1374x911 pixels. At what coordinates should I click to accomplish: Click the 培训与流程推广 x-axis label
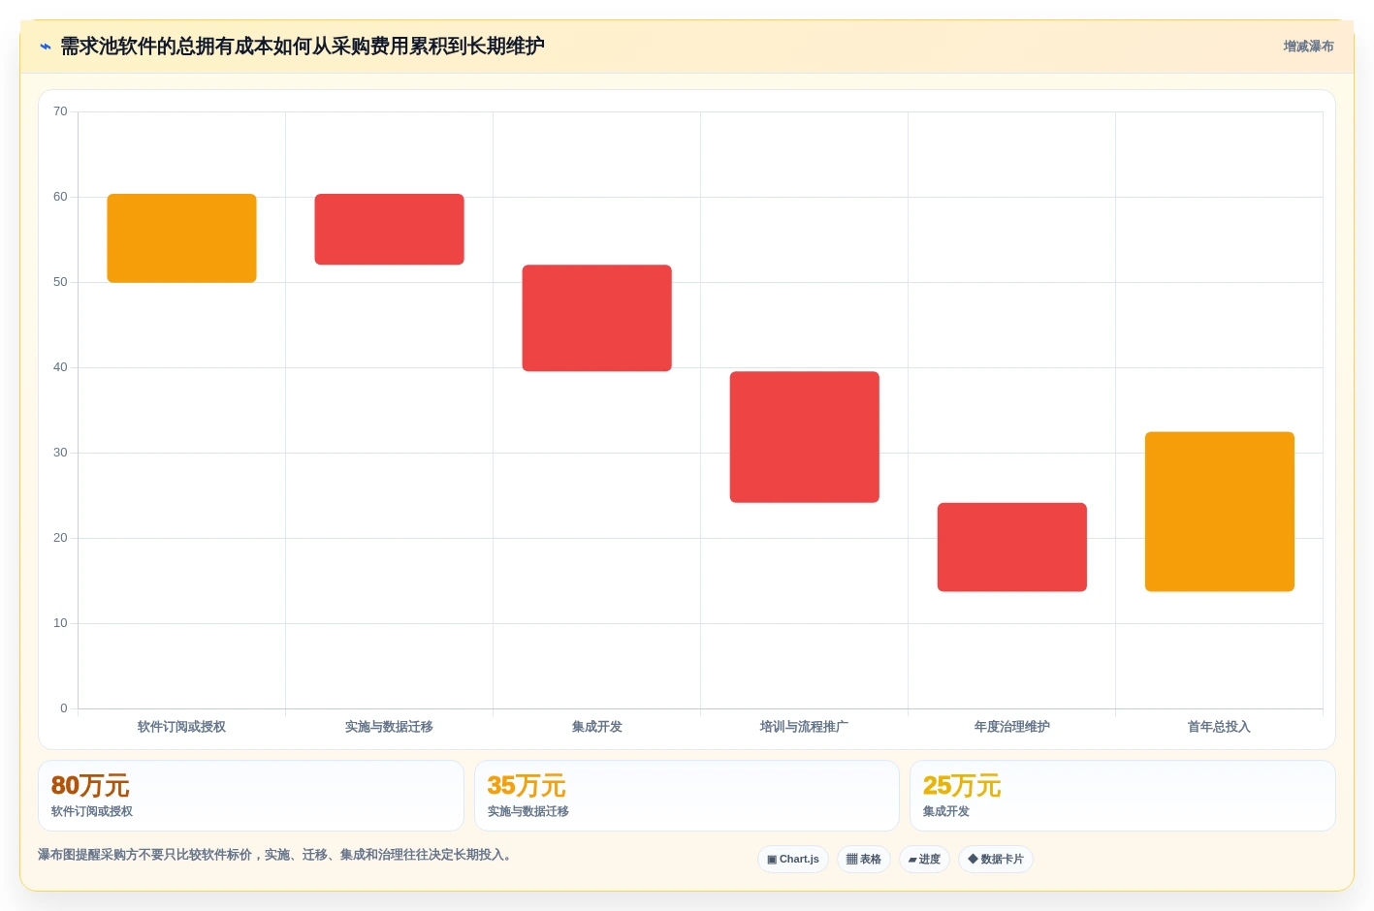tap(804, 727)
